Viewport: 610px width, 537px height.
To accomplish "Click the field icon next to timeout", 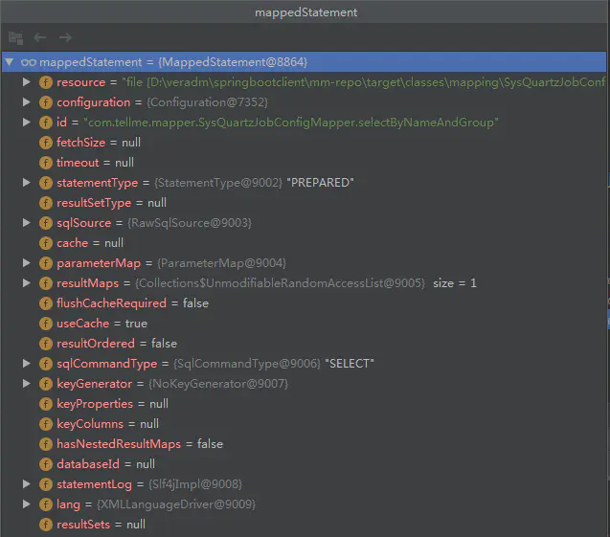I will pyautogui.click(x=46, y=163).
